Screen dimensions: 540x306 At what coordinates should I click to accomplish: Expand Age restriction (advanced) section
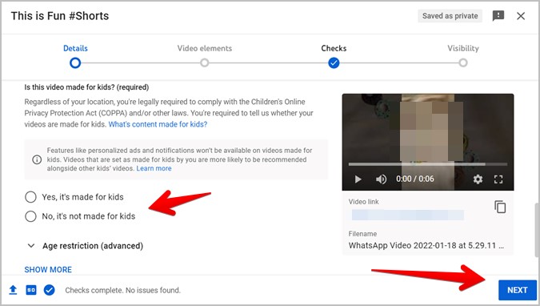click(x=85, y=246)
